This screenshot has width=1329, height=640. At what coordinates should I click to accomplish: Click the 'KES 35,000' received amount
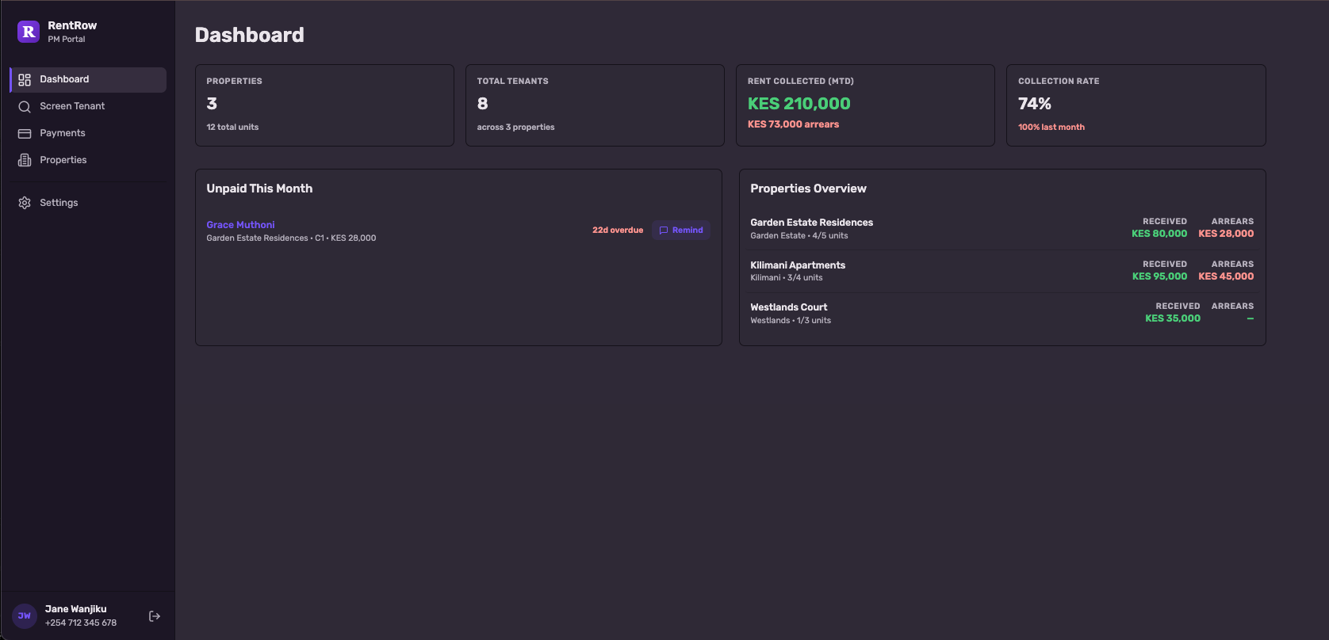pos(1173,318)
